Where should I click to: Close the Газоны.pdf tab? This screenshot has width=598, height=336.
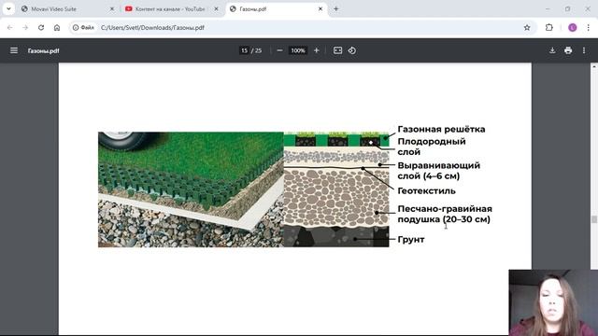tap(320, 8)
